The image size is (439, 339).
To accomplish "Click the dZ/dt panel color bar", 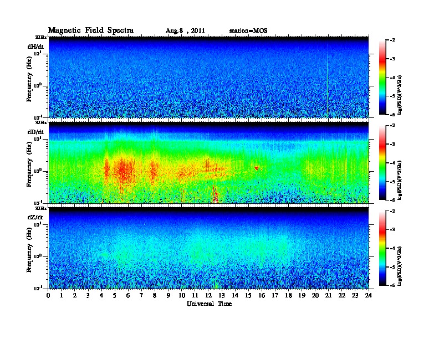I will coord(382,248).
